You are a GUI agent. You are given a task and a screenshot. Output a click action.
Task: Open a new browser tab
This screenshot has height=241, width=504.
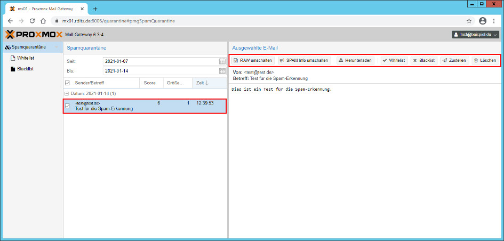pyautogui.click(x=95, y=9)
